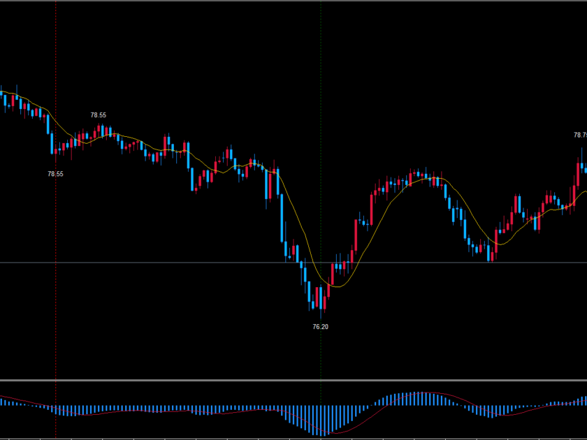Select the leftmost candle on the chart
587x440 pixels.
(1, 92)
